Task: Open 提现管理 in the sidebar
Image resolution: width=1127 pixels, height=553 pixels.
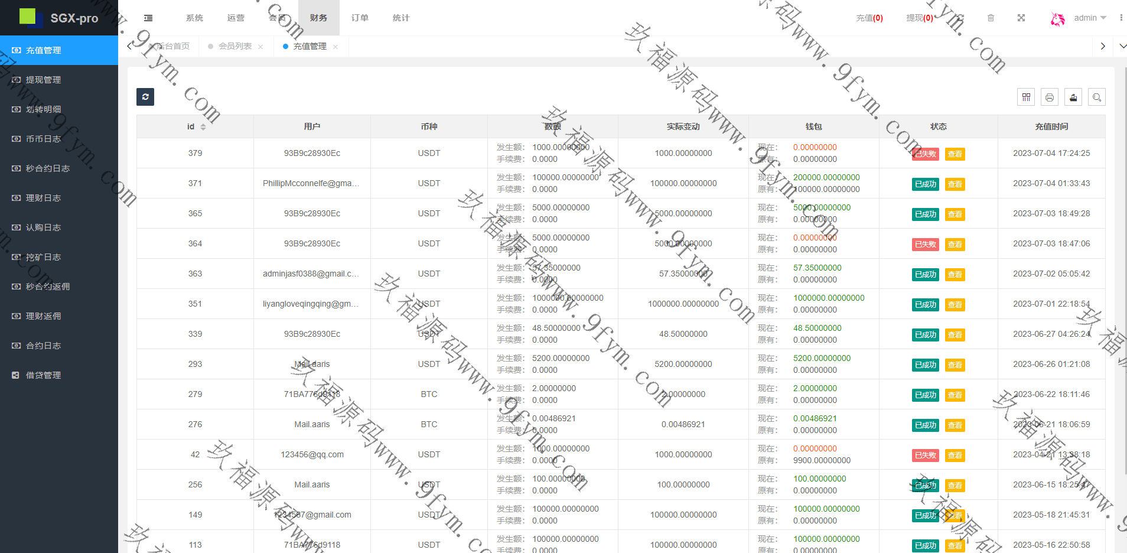Action: (43, 80)
